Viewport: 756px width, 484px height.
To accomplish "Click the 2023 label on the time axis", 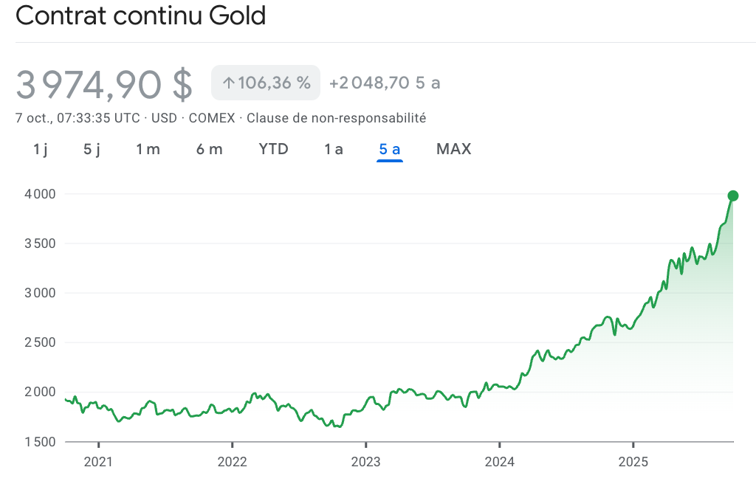I will click(365, 463).
